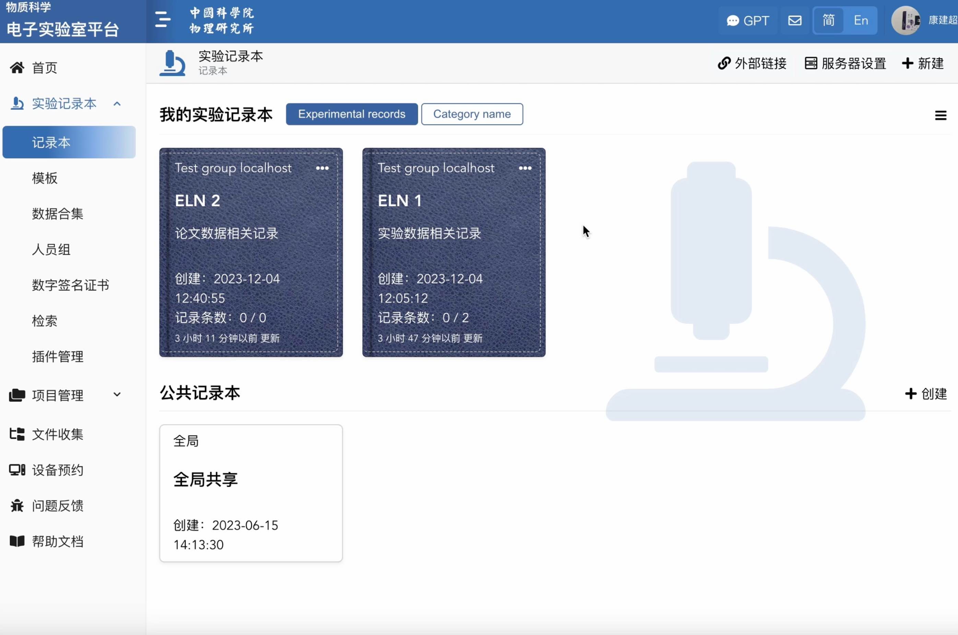Open the list view menu icon
Image resolution: width=958 pixels, height=635 pixels.
click(x=941, y=116)
